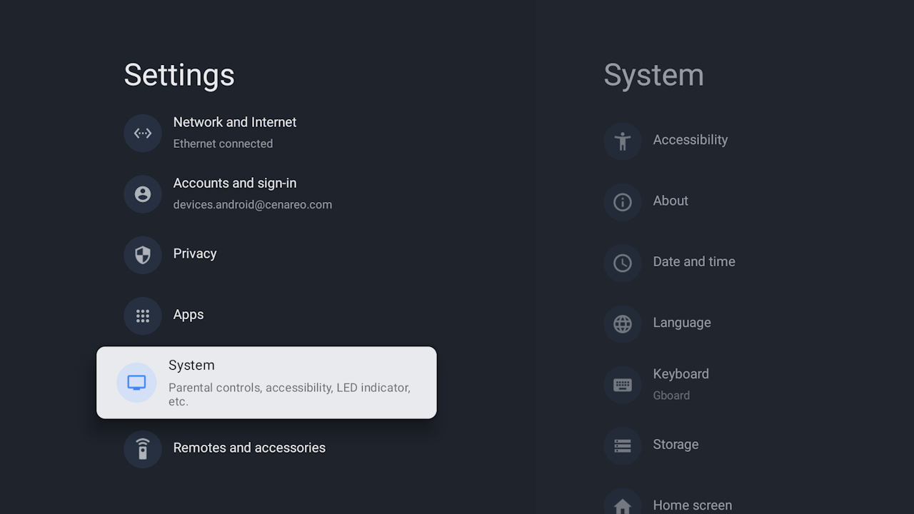Click the Remotes and accessories remote icon
The height and width of the screenshot is (514, 914).
tap(143, 449)
